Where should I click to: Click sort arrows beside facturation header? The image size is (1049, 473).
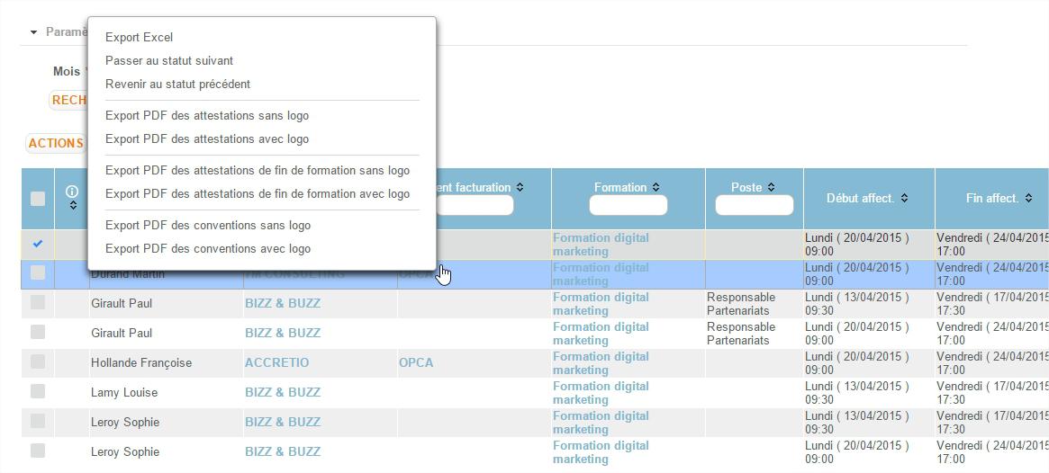click(520, 188)
